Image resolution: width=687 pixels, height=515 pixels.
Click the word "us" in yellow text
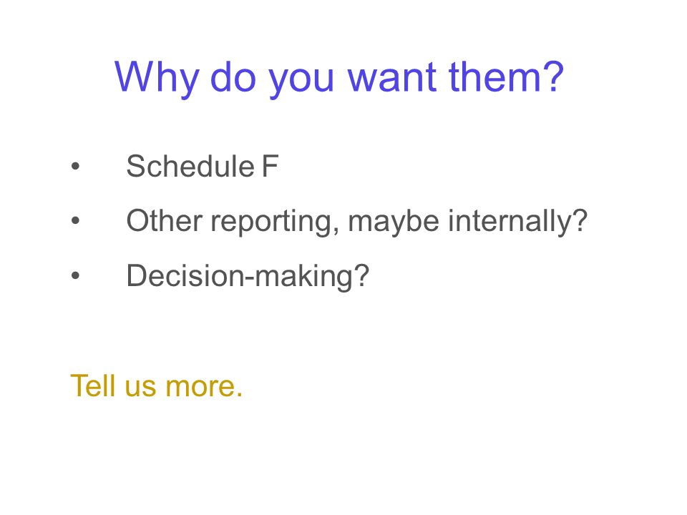(140, 387)
